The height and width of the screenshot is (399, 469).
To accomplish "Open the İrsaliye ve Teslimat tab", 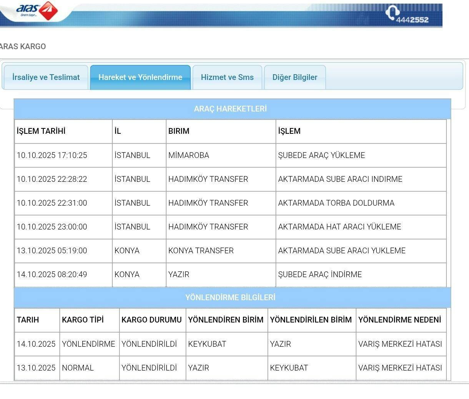I will coord(46,77).
